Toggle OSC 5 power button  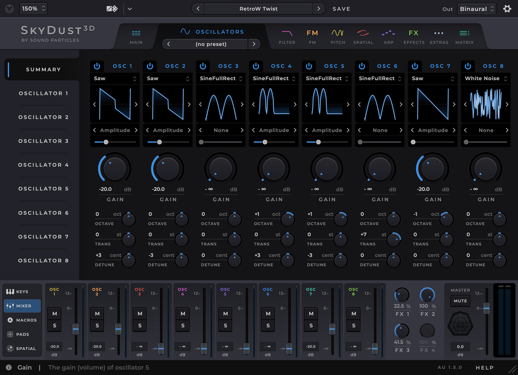[309, 66]
